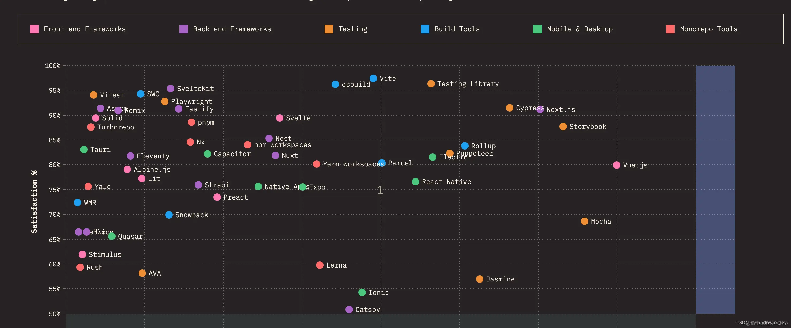Select the Storybook orange dot
This screenshot has width=791, height=328.
(x=563, y=127)
